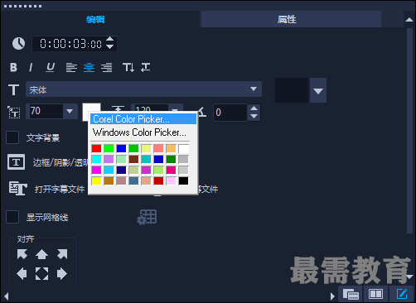Switch text to vertical orientation
Image resolution: width=416 pixels, height=303 pixels.
coord(128,67)
